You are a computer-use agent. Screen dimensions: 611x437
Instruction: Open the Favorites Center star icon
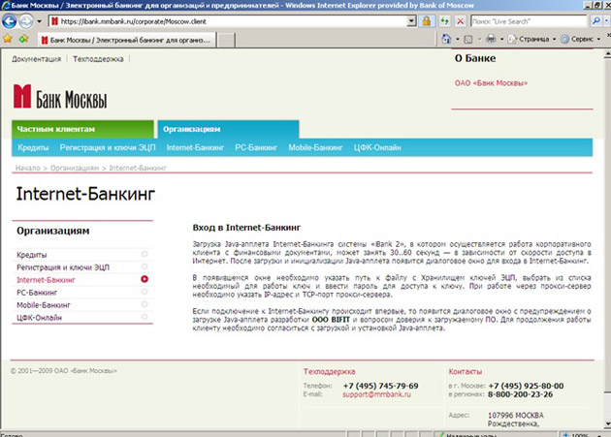(x=8, y=39)
